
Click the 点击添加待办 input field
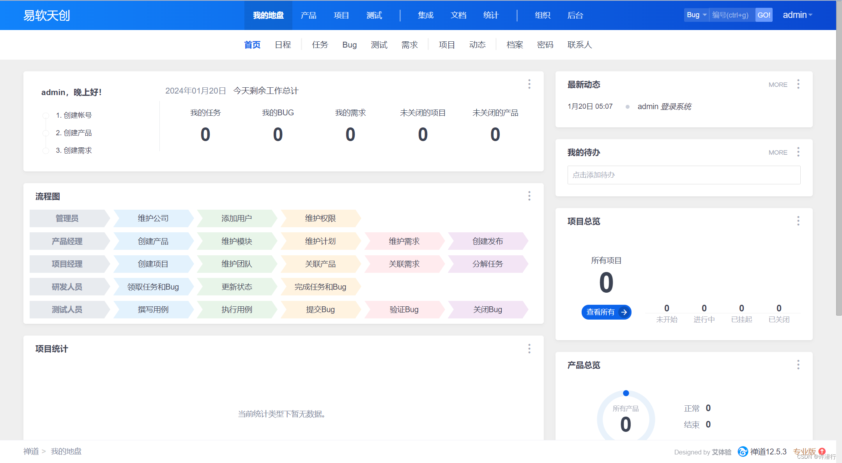684,175
